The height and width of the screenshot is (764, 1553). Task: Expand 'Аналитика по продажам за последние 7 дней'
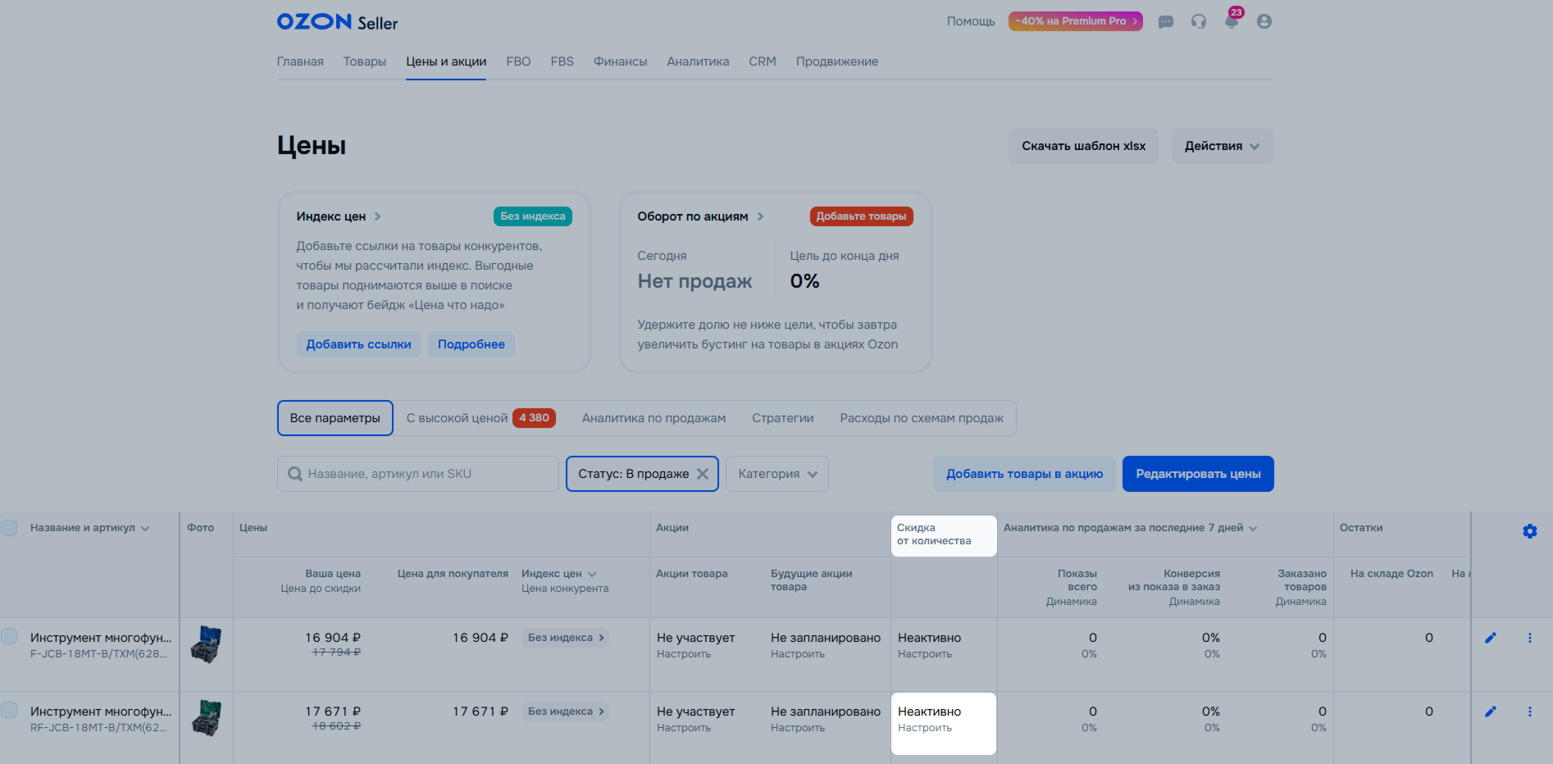coord(1130,528)
